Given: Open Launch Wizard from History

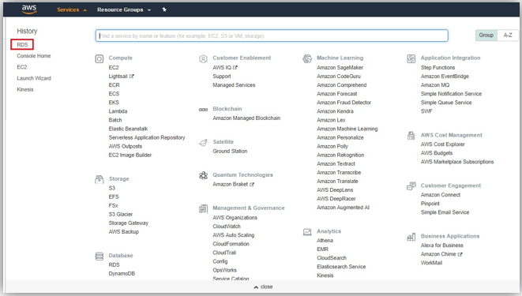Looking at the screenshot, I should click(x=34, y=78).
